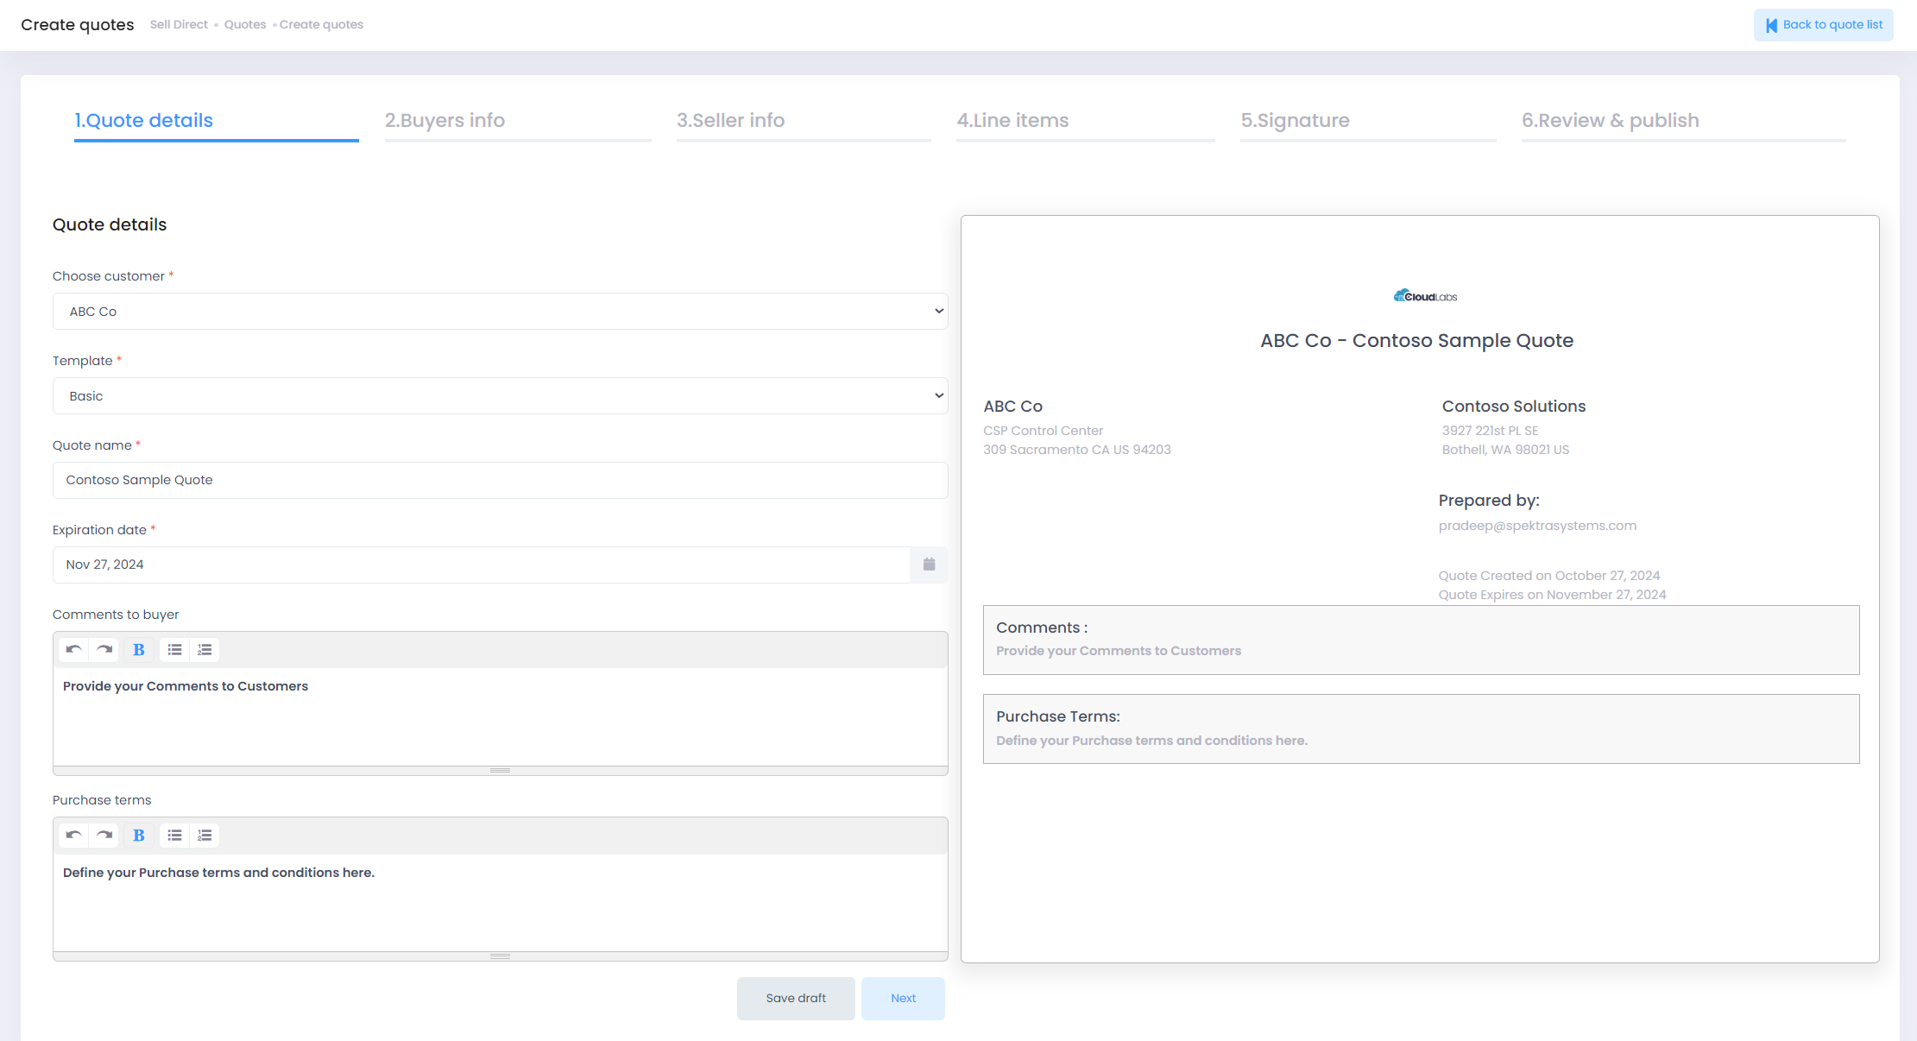Insert bulleted list in Comments to buyer
Image resolution: width=1917 pixels, height=1041 pixels.
[175, 649]
